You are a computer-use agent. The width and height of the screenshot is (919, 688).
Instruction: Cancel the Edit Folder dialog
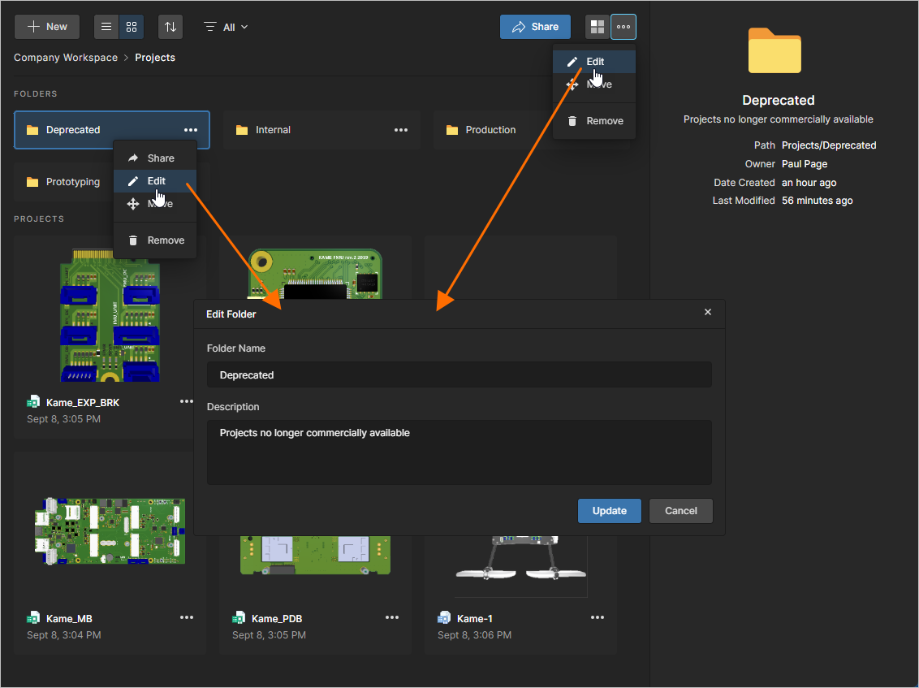pyautogui.click(x=680, y=511)
